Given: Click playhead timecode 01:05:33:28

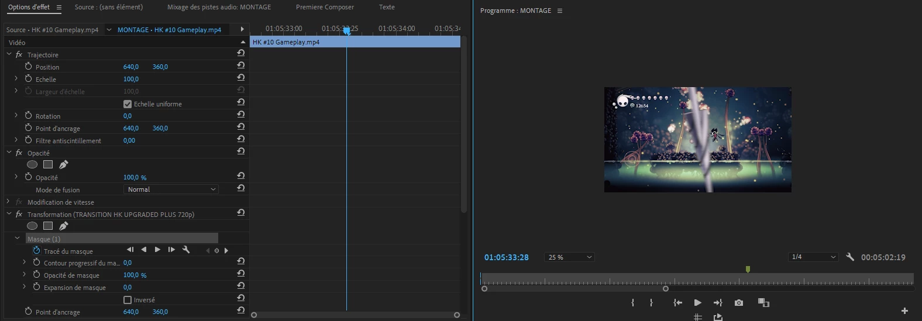Looking at the screenshot, I should tap(507, 257).
